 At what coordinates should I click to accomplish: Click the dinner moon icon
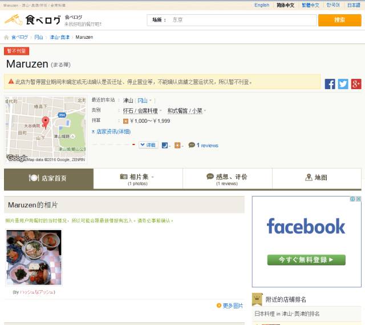(x=165, y=145)
